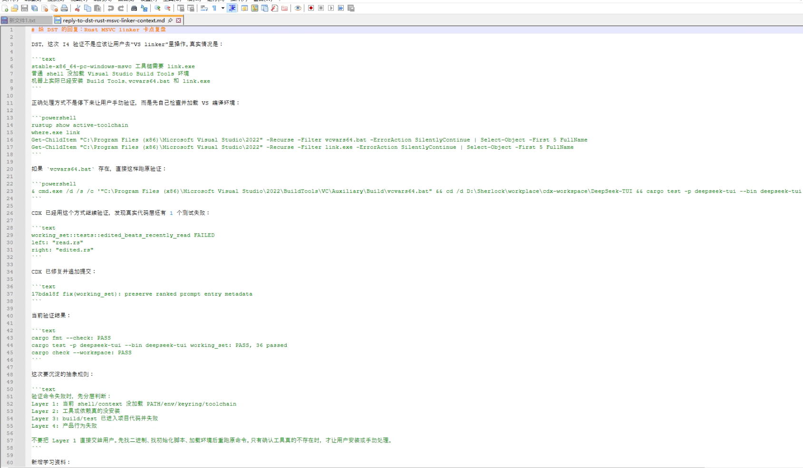The height and width of the screenshot is (468, 803).
Task: Undo the last edit with the toolbar arrow
Action: pyautogui.click(x=111, y=8)
